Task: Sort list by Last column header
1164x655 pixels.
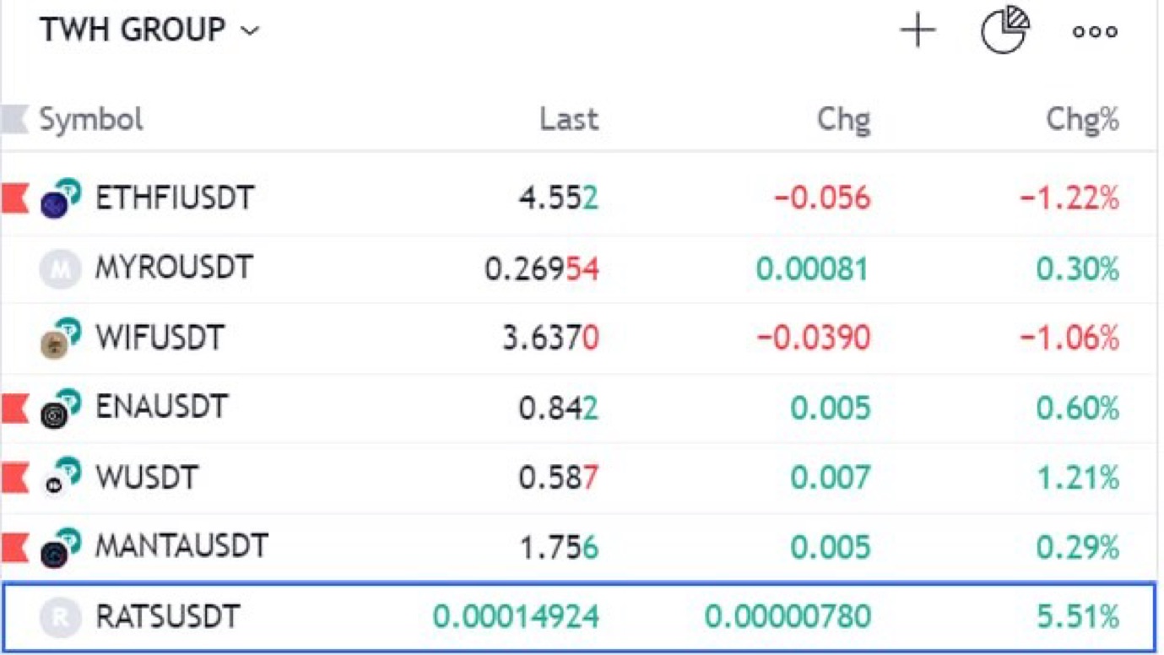Action: click(569, 120)
